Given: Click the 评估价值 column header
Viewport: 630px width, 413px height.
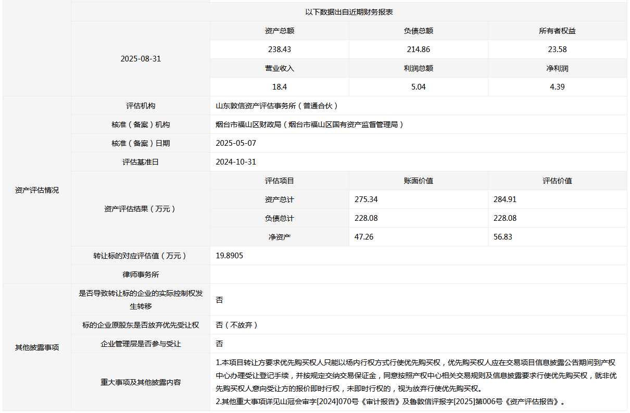Looking at the screenshot, I should click(557, 181).
